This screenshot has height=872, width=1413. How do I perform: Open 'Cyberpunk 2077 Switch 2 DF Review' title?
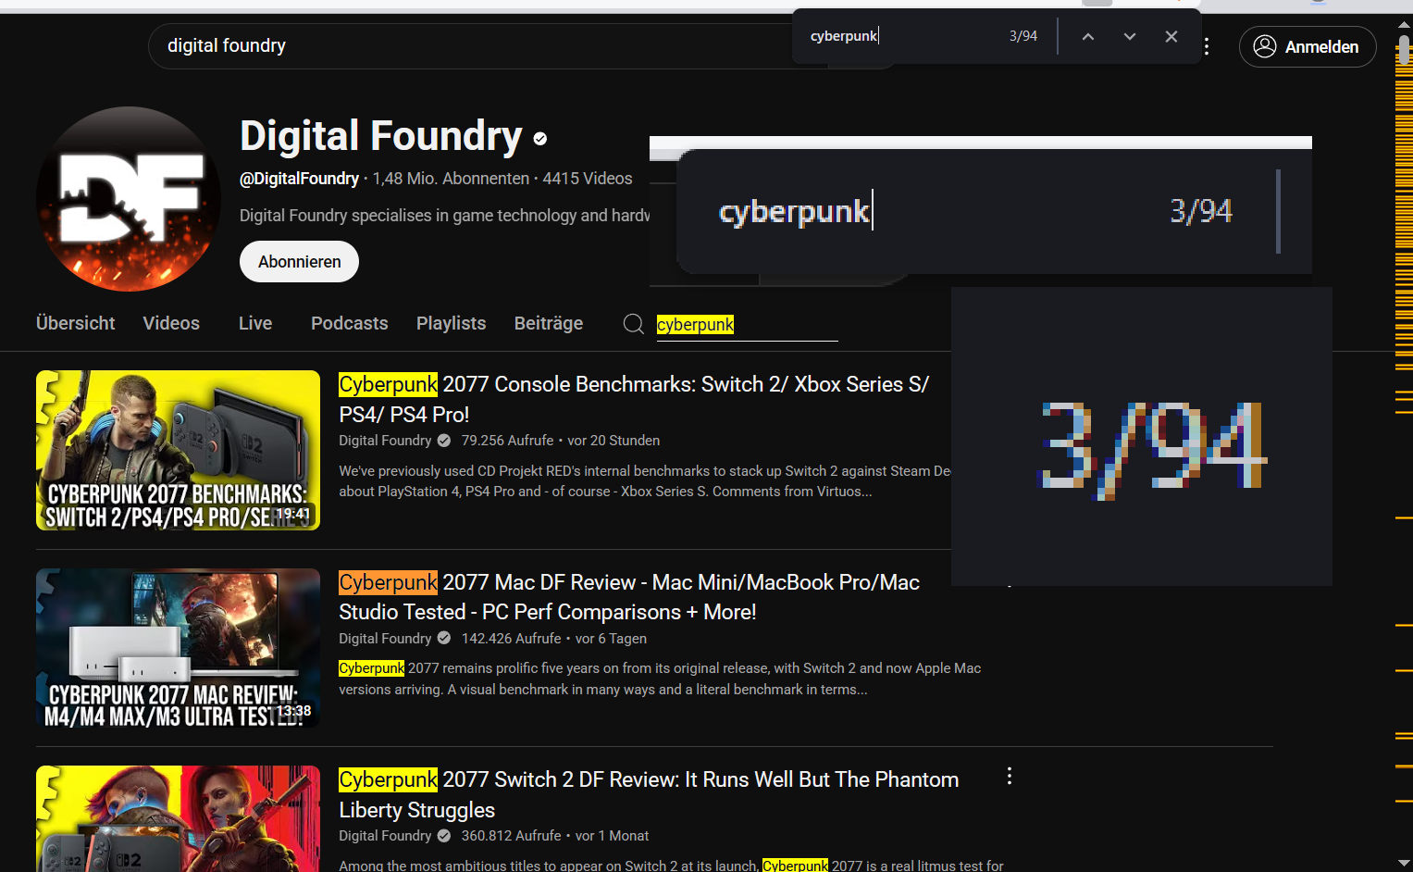(649, 794)
